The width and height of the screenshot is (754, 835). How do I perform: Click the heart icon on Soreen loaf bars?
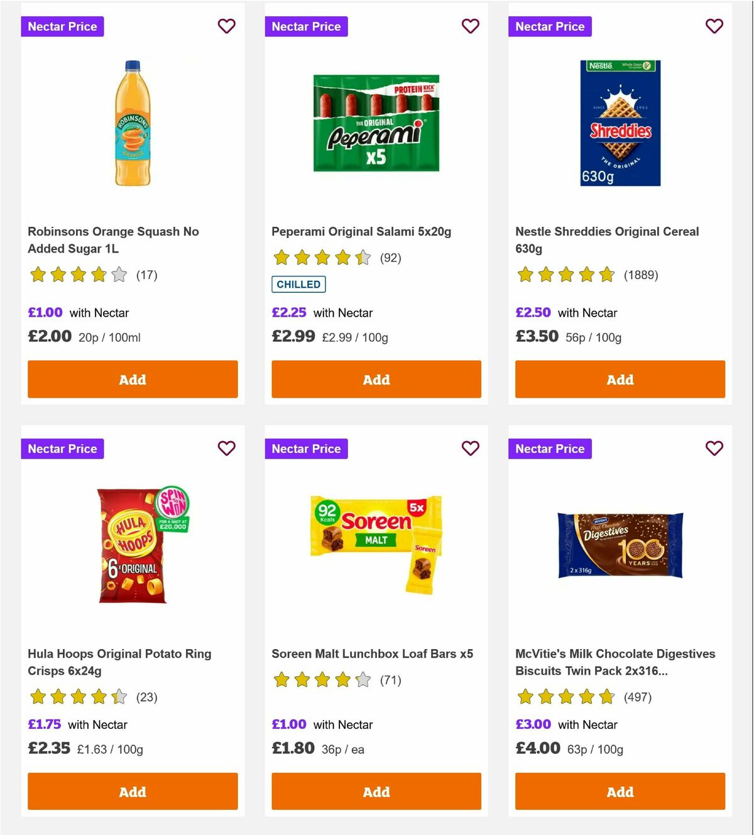[470, 449]
